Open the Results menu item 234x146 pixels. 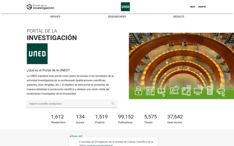pos(179,16)
